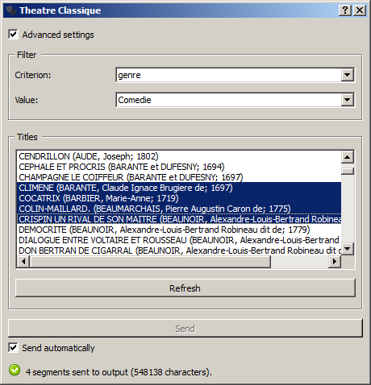Viewport: 371px width, 385px height.
Task: Click the green checkmark status icon
Action: (x=15, y=370)
